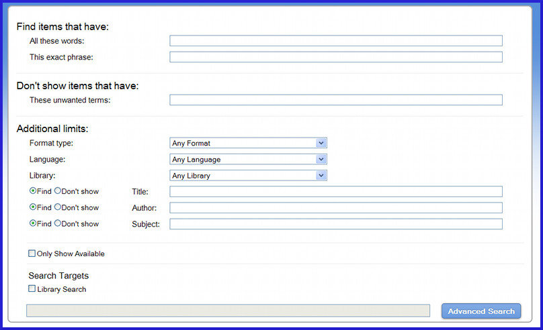Image resolution: width=543 pixels, height=330 pixels.
Task: Select Don't show radio for Subject row
Action: [x=58, y=223]
